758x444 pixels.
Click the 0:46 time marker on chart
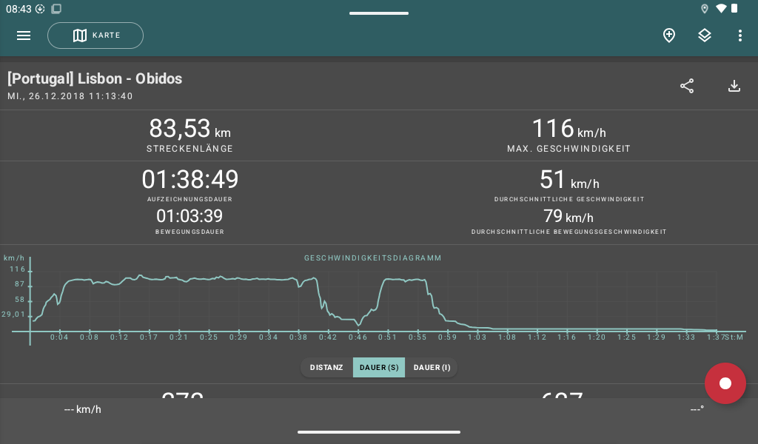coord(358,337)
